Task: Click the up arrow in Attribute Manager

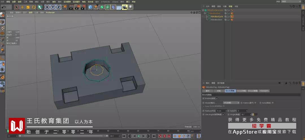Action: click(x=286, y=83)
